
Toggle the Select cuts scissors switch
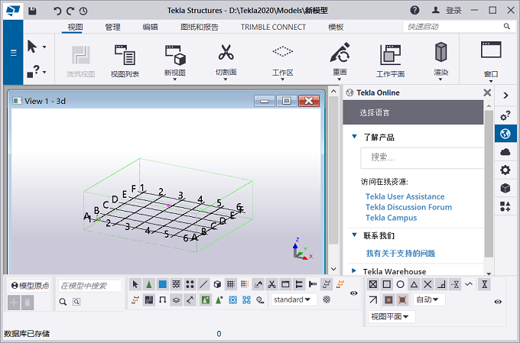coord(271,284)
